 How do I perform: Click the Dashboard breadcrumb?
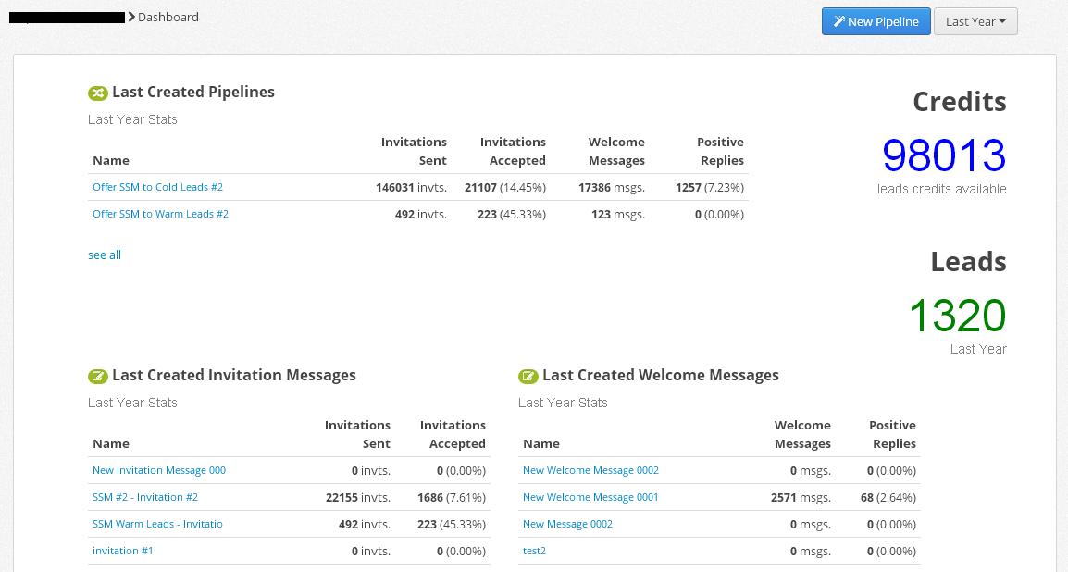pos(168,17)
